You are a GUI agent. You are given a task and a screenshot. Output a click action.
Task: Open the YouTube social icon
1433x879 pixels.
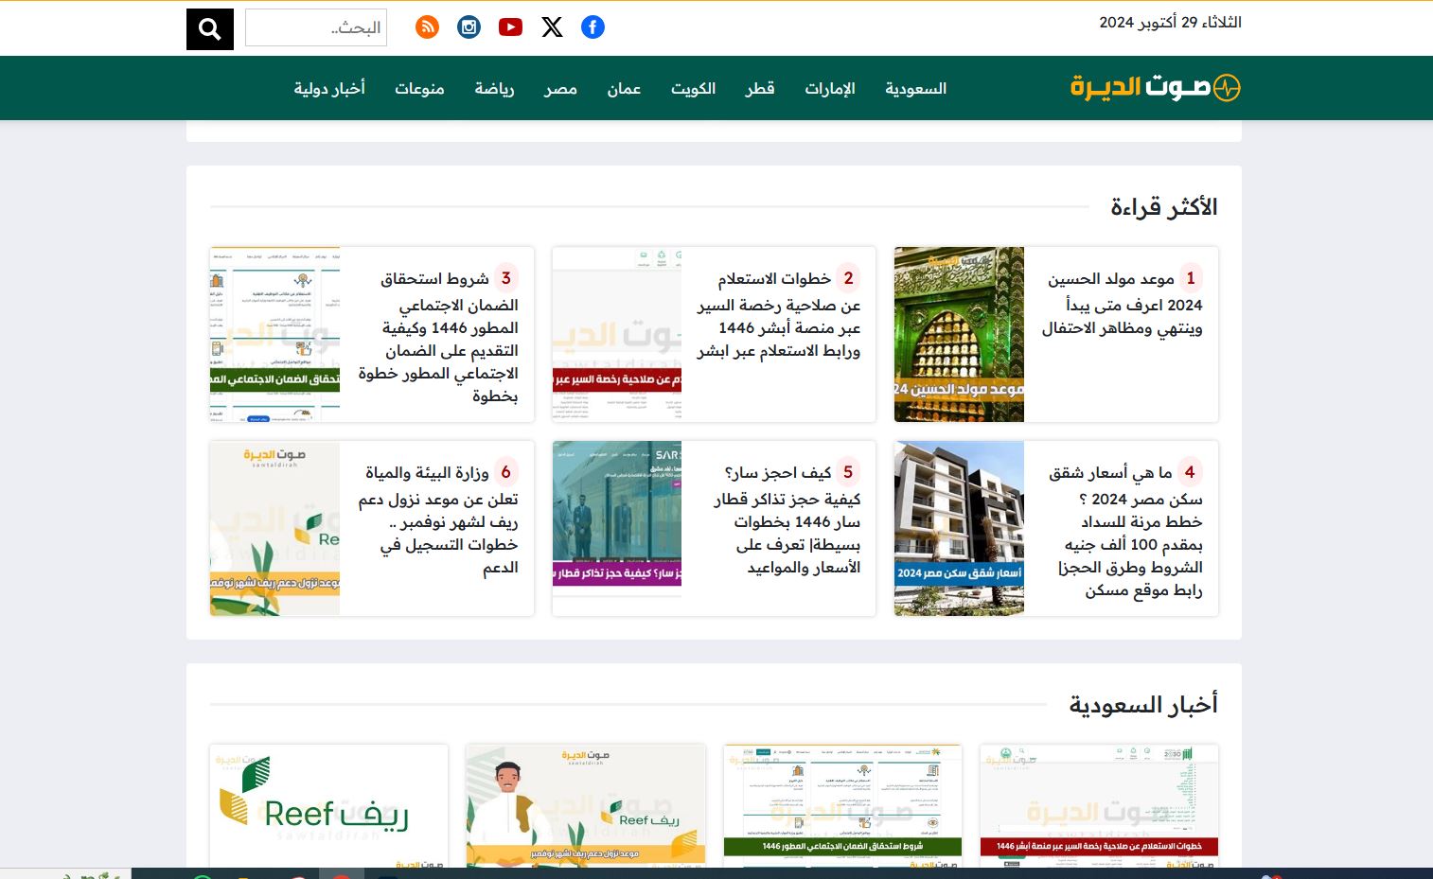pos(510,27)
